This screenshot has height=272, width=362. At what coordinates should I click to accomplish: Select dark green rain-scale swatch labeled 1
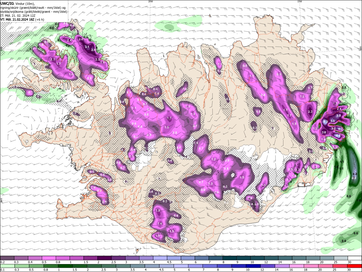[x=65, y=266]
